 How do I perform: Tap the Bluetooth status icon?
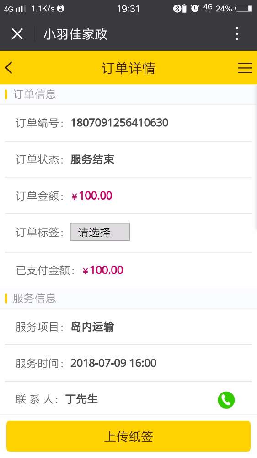[x=177, y=8]
